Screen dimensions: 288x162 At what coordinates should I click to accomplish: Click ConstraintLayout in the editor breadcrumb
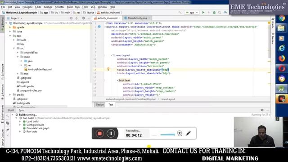130,99
